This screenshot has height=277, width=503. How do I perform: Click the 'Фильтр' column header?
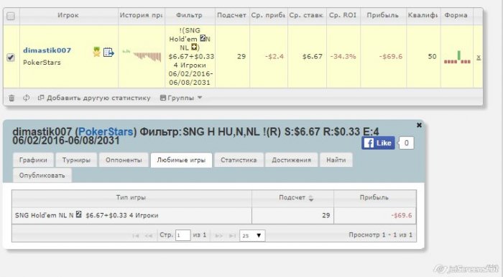click(190, 15)
